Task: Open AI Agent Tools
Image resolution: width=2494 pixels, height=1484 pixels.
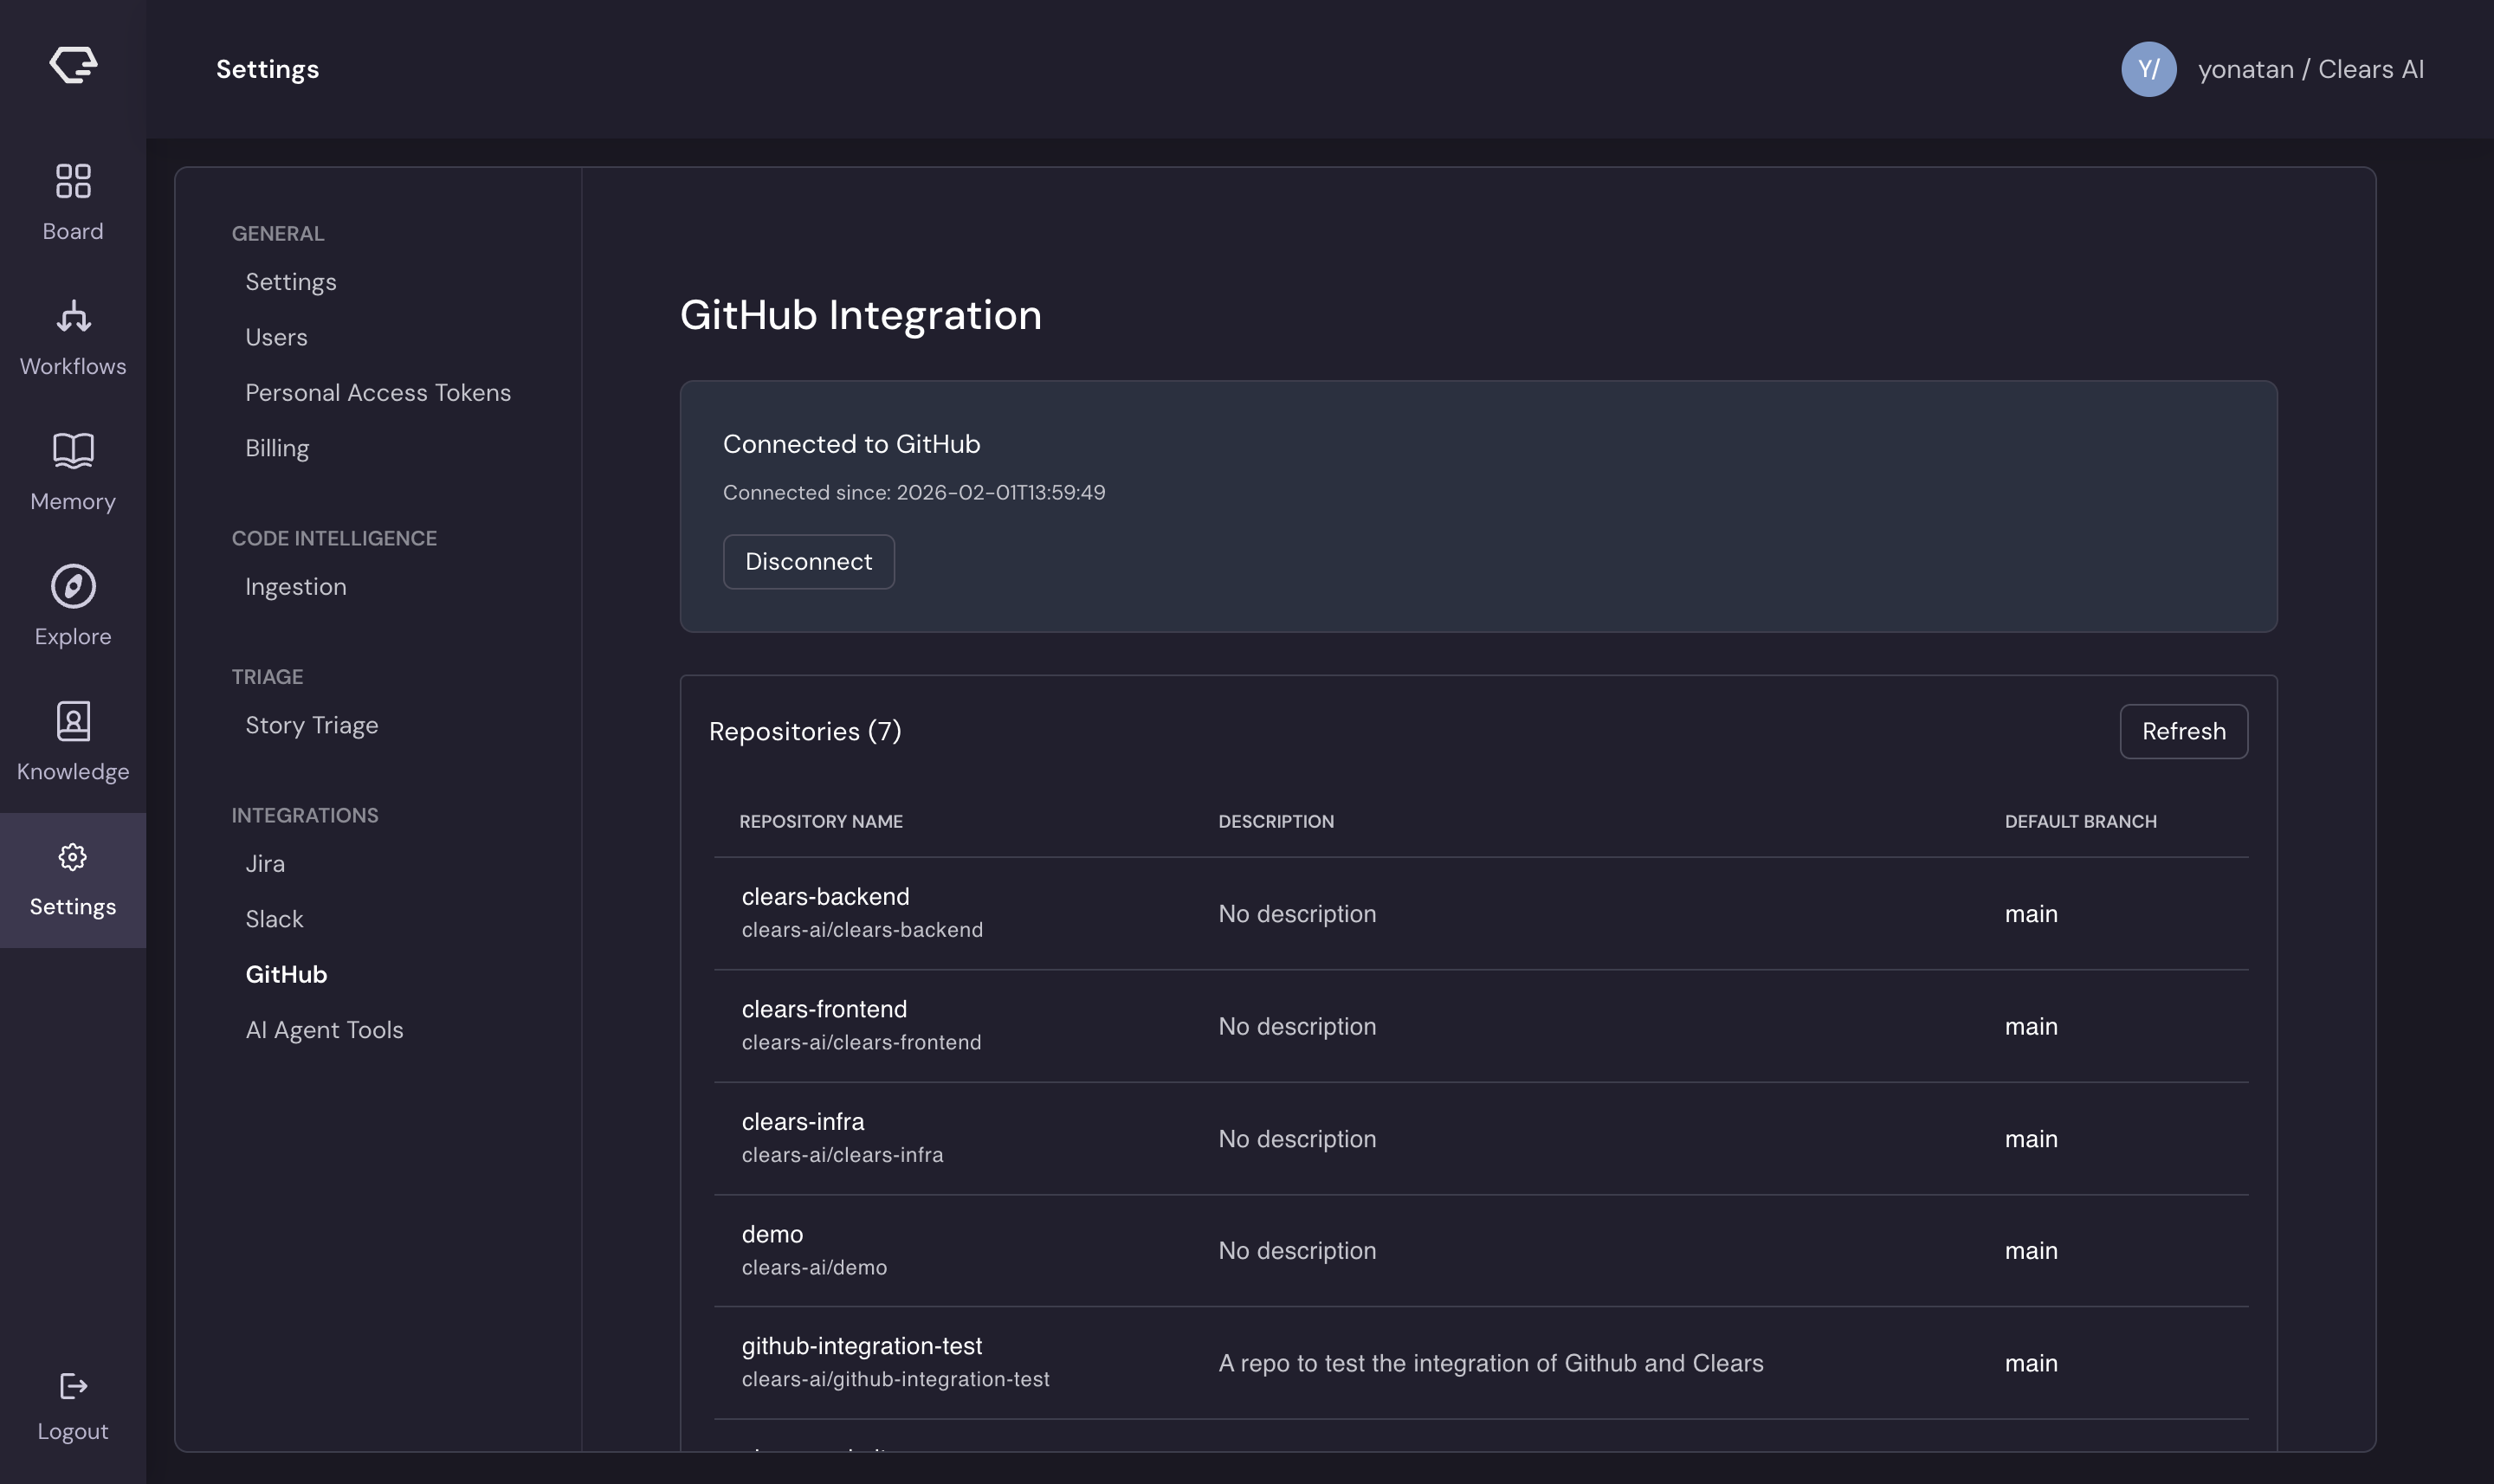Action: coord(324,1030)
